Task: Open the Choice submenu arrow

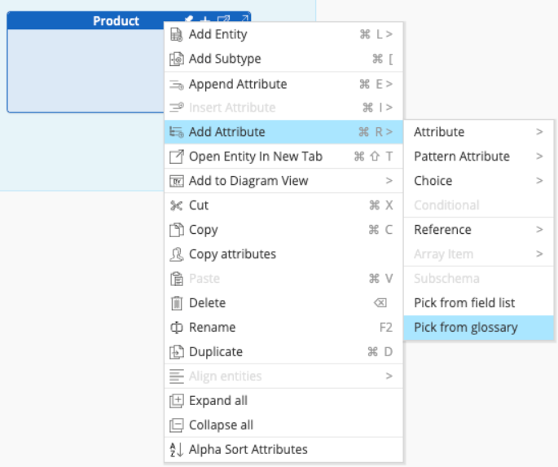Action: [539, 181]
